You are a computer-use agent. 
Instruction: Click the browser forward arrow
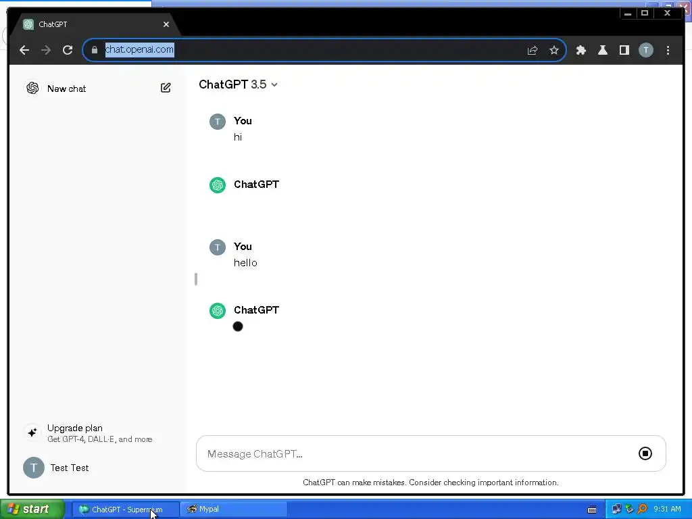point(46,50)
